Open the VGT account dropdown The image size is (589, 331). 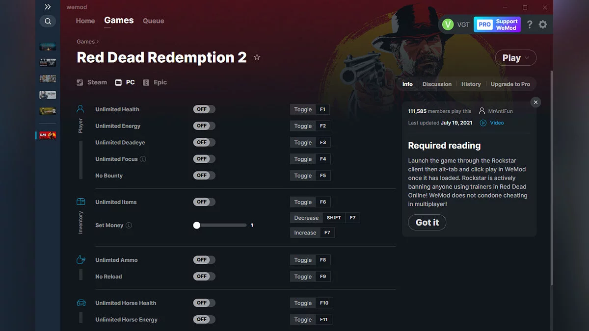tap(456, 24)
